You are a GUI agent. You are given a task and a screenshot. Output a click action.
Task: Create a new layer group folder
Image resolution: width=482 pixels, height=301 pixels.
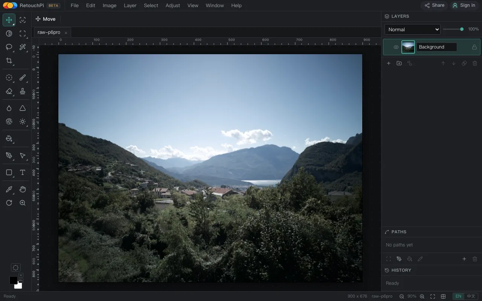click(x=399, y=63)
